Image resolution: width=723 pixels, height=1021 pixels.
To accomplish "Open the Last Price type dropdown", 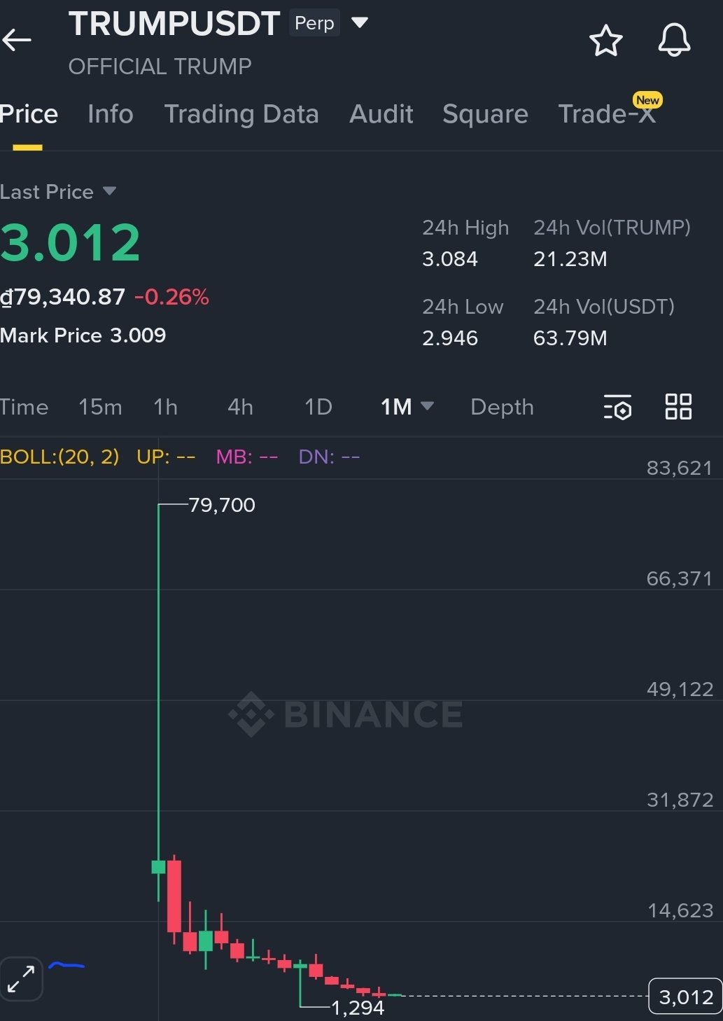I will [108, 191].
